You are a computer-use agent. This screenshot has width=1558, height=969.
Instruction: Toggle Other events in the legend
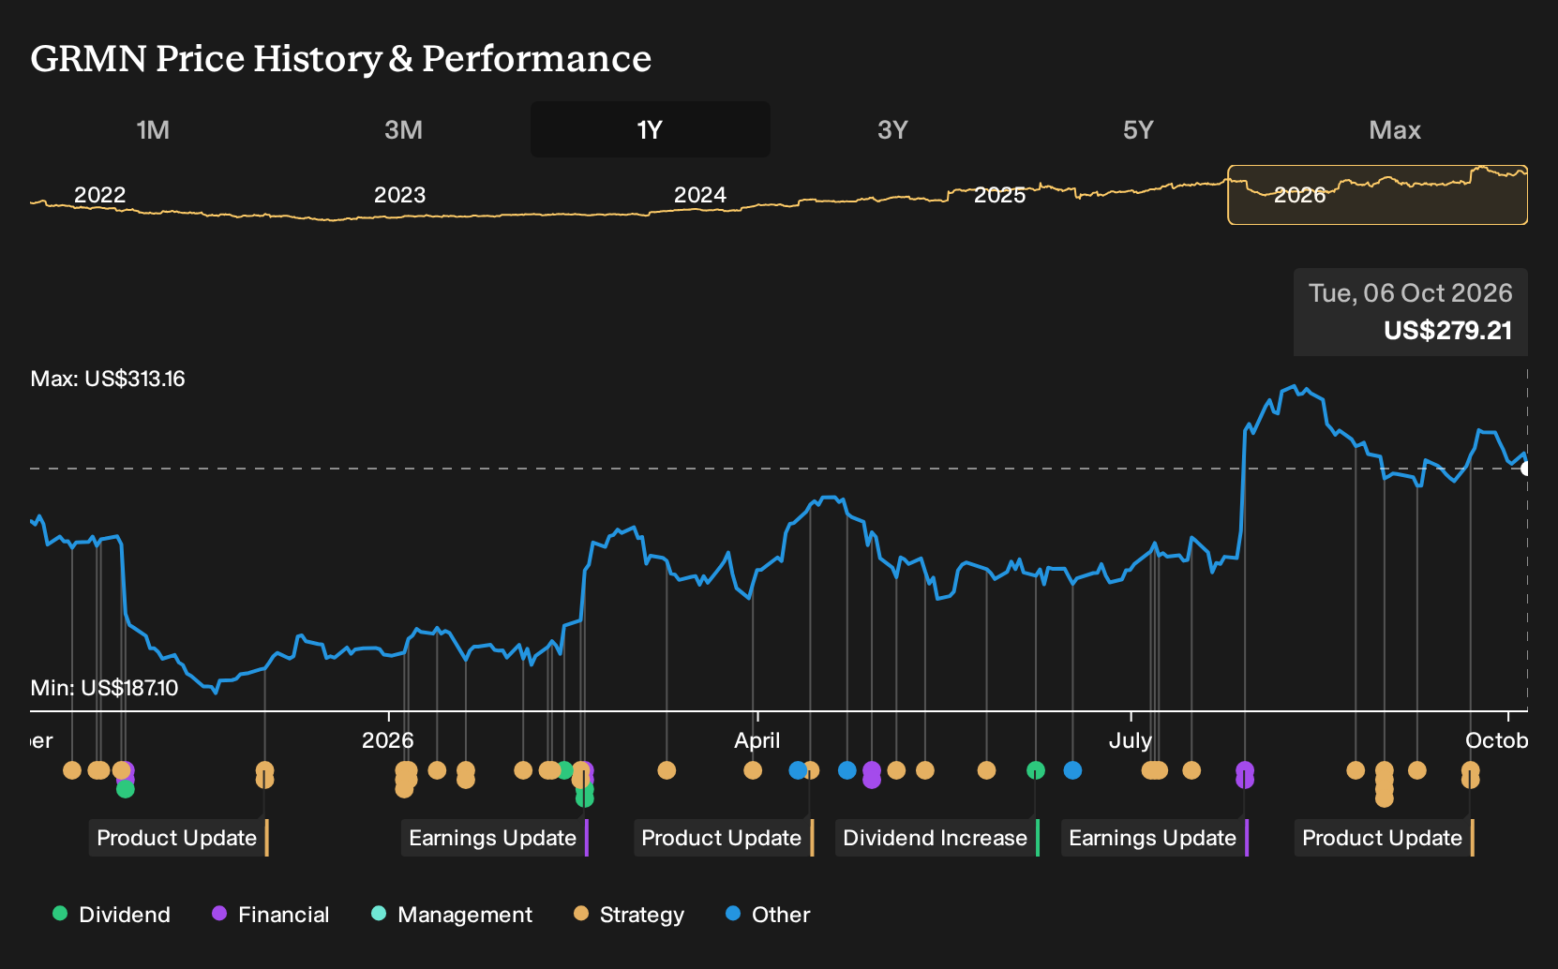pyautogui.click(x=768, y=915)
